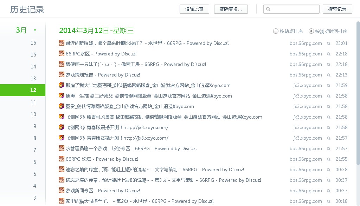Click the magnifier icon inside the search box
This screenshot has width=360, height=206.
click(x=268, y=9)
